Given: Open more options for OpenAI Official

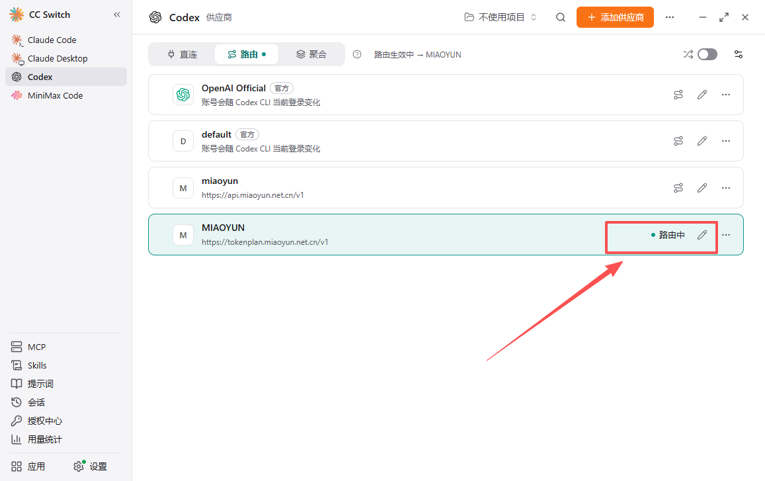Looking at the screenshot, I should pyautogui.click(x=726, y=95).
